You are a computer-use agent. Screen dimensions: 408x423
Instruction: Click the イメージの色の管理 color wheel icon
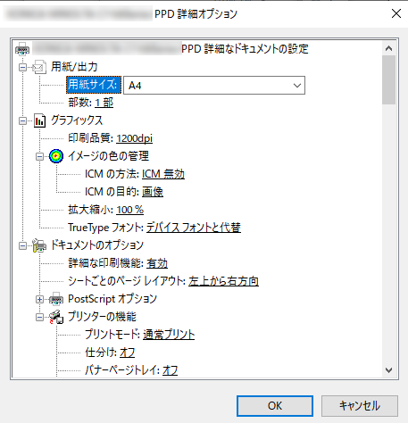(x=56, y=156)
